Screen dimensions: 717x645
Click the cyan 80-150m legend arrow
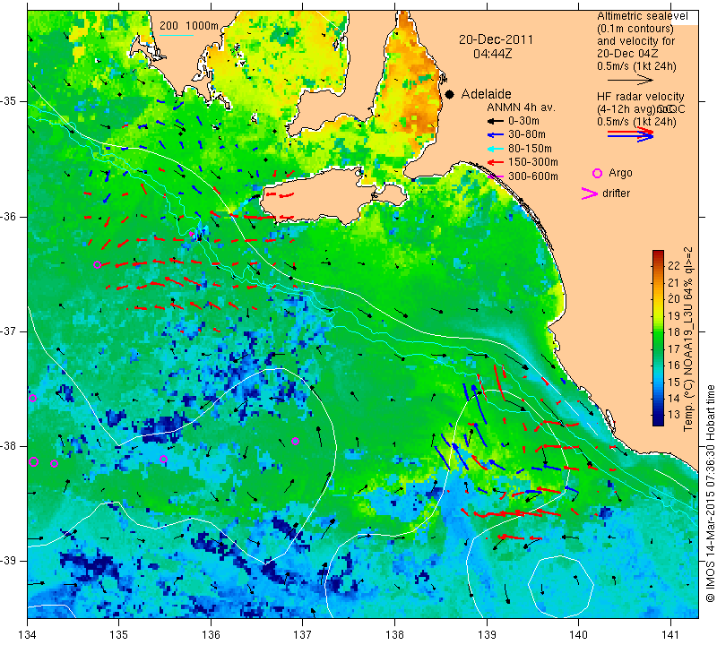496,149
